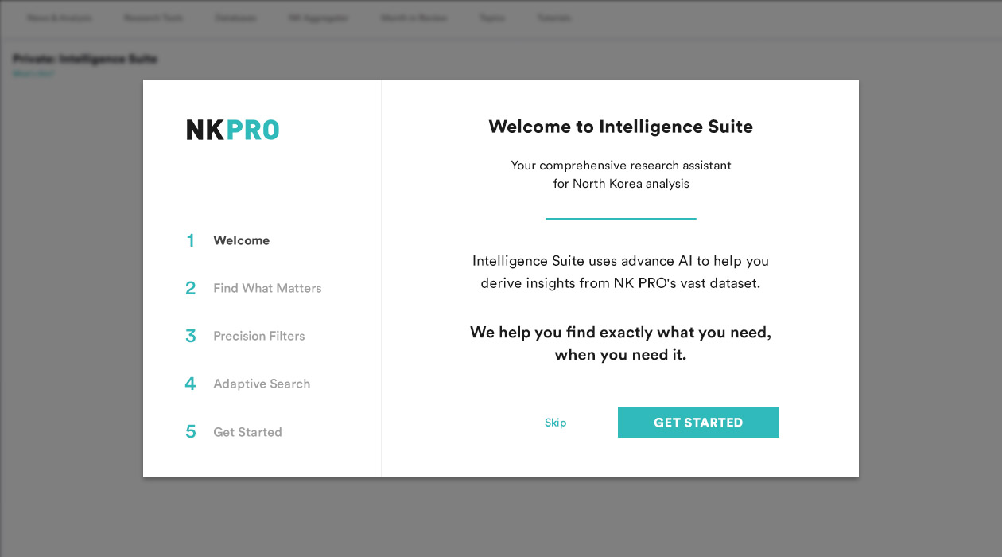The width and height of the screenshot is (1002, 557).
Task: Click the Private: Intelligence Suite page title
Action: [85, 59]
